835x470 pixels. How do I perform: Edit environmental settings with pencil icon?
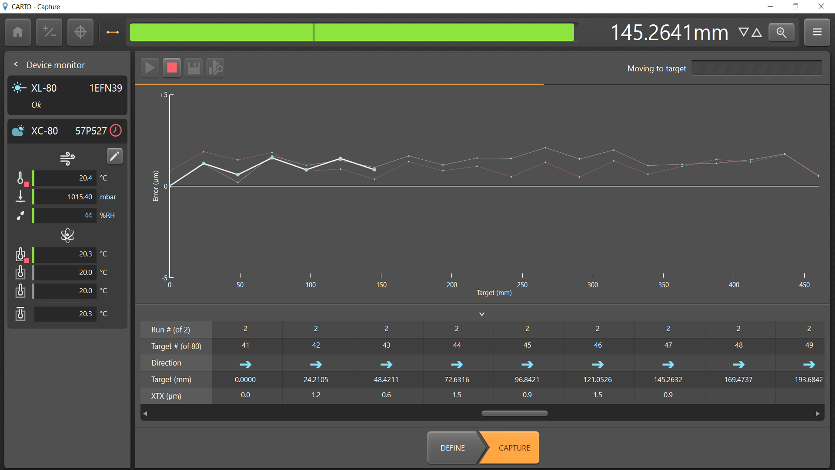114,156
